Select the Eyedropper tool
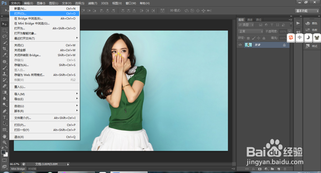Viewport: 321px width, 173px height. [4, 55]
